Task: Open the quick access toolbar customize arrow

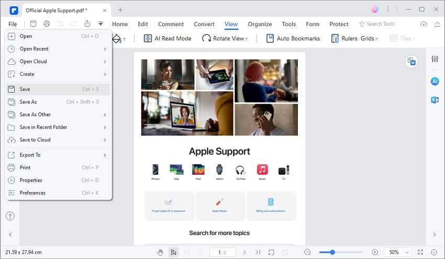Action: coord(101,24)
